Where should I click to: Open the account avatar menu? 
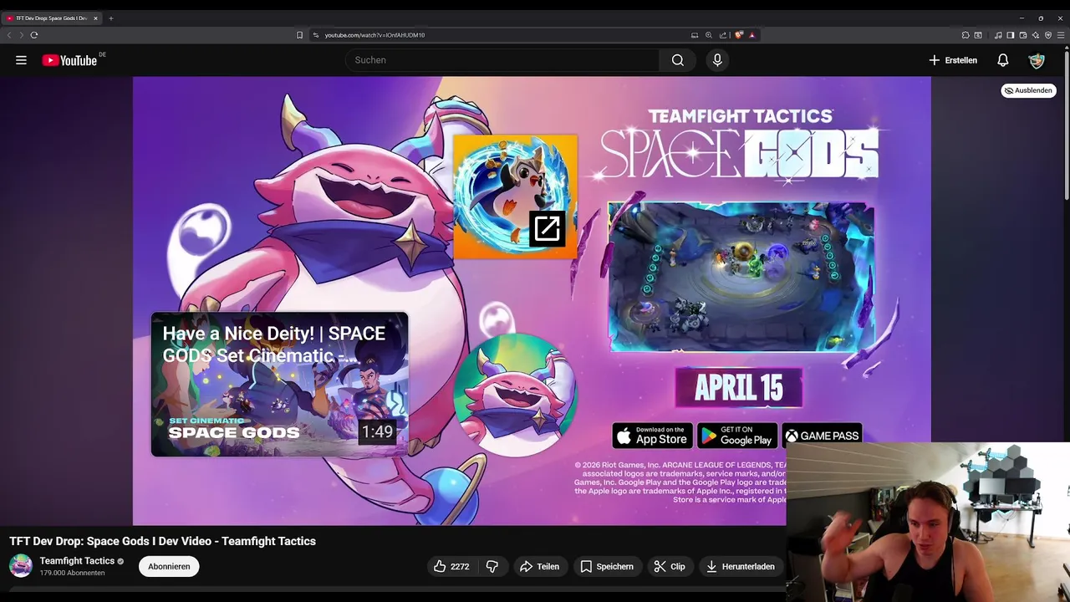[x=1037, y=60]
